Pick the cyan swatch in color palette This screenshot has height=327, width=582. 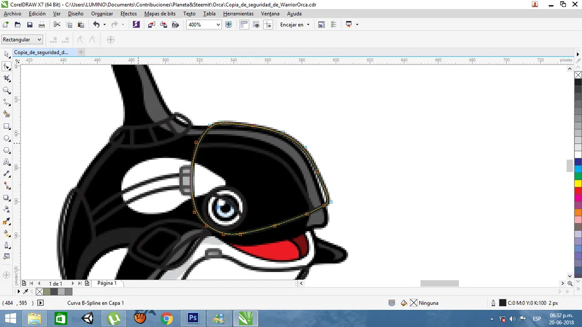[x=578, y=169]
